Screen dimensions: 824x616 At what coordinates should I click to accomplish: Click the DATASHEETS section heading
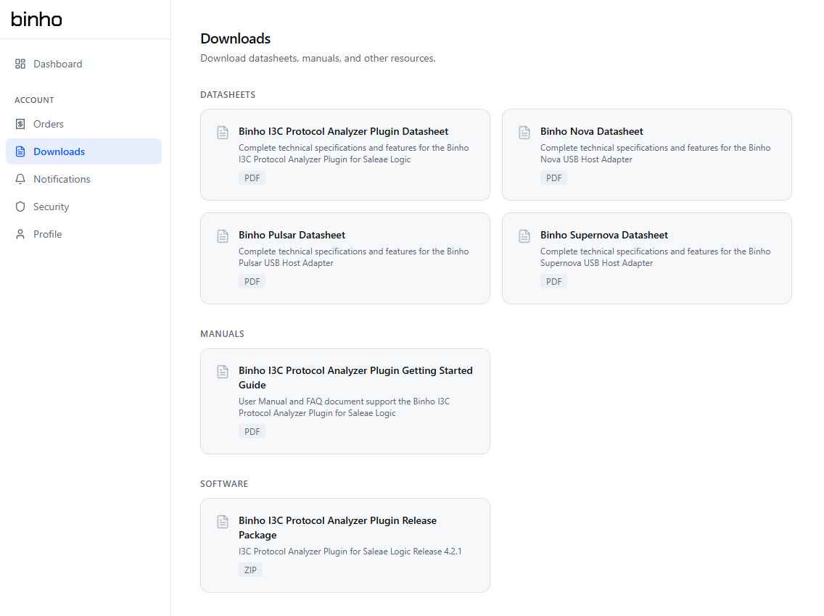228,94
